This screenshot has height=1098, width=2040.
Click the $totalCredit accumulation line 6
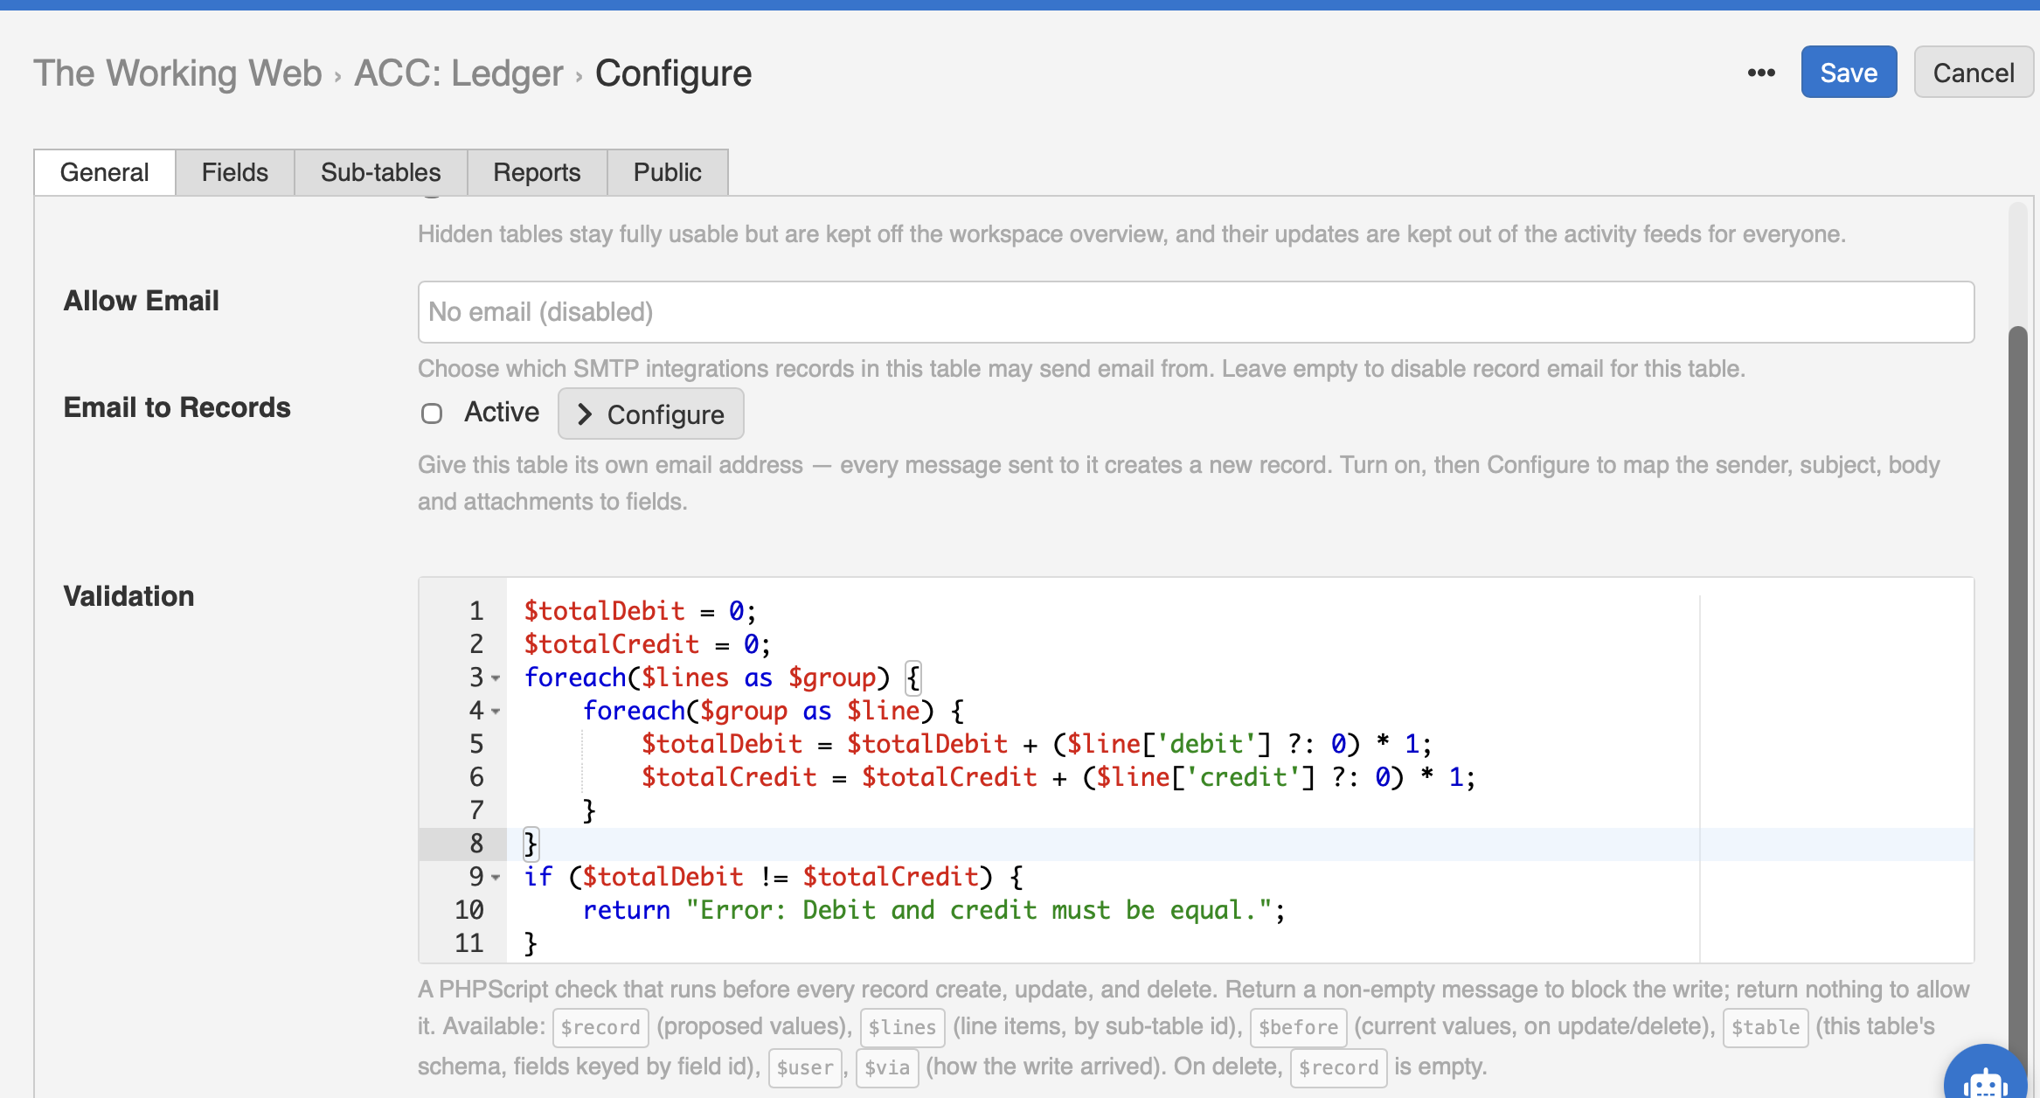click(1058, 777)
